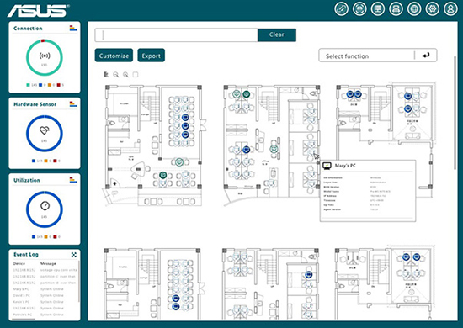
Task: Click the Export button
Action: click(x=152, y=56)
